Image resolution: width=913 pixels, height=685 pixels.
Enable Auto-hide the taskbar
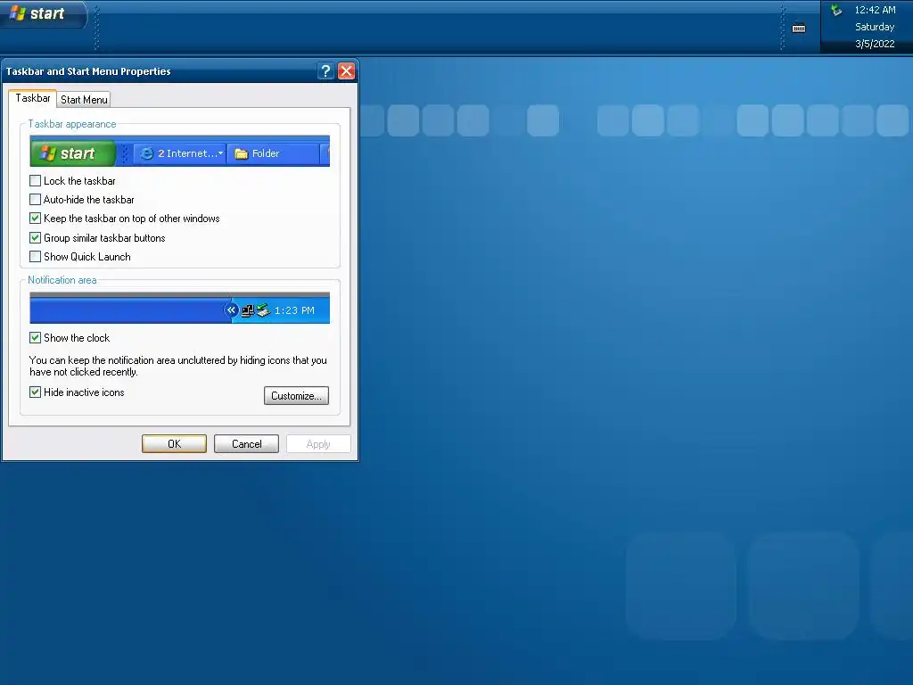[35, 199]
